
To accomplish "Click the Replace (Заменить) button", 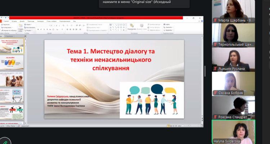I will [x=168, y=27].
